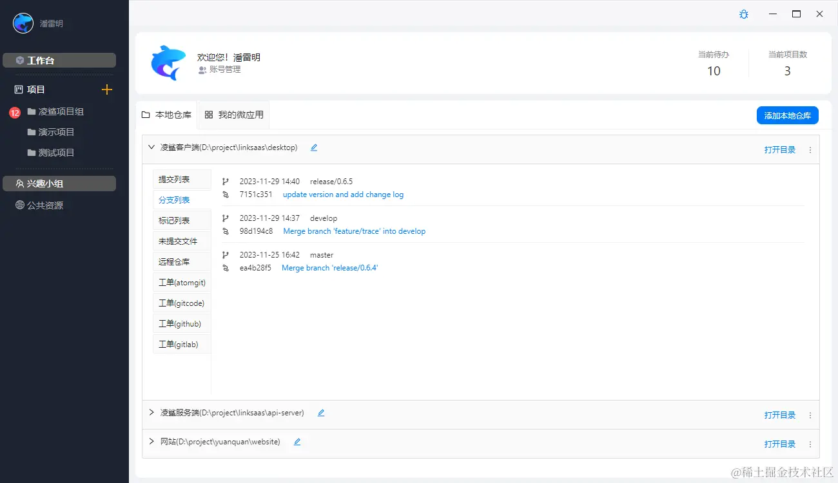The height and width of the screenshot is (483, 838).
Task: Open the 提交列表 tab
Action: tap(182, 180)
